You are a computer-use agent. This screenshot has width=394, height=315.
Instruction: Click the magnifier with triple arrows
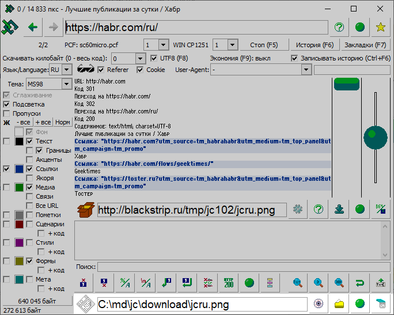339,283
